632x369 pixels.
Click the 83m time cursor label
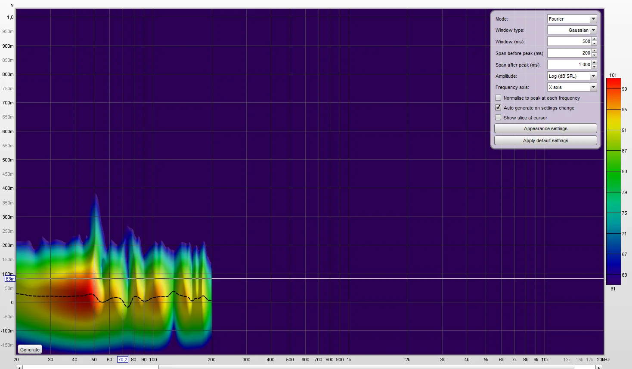[x=10, y=279]
